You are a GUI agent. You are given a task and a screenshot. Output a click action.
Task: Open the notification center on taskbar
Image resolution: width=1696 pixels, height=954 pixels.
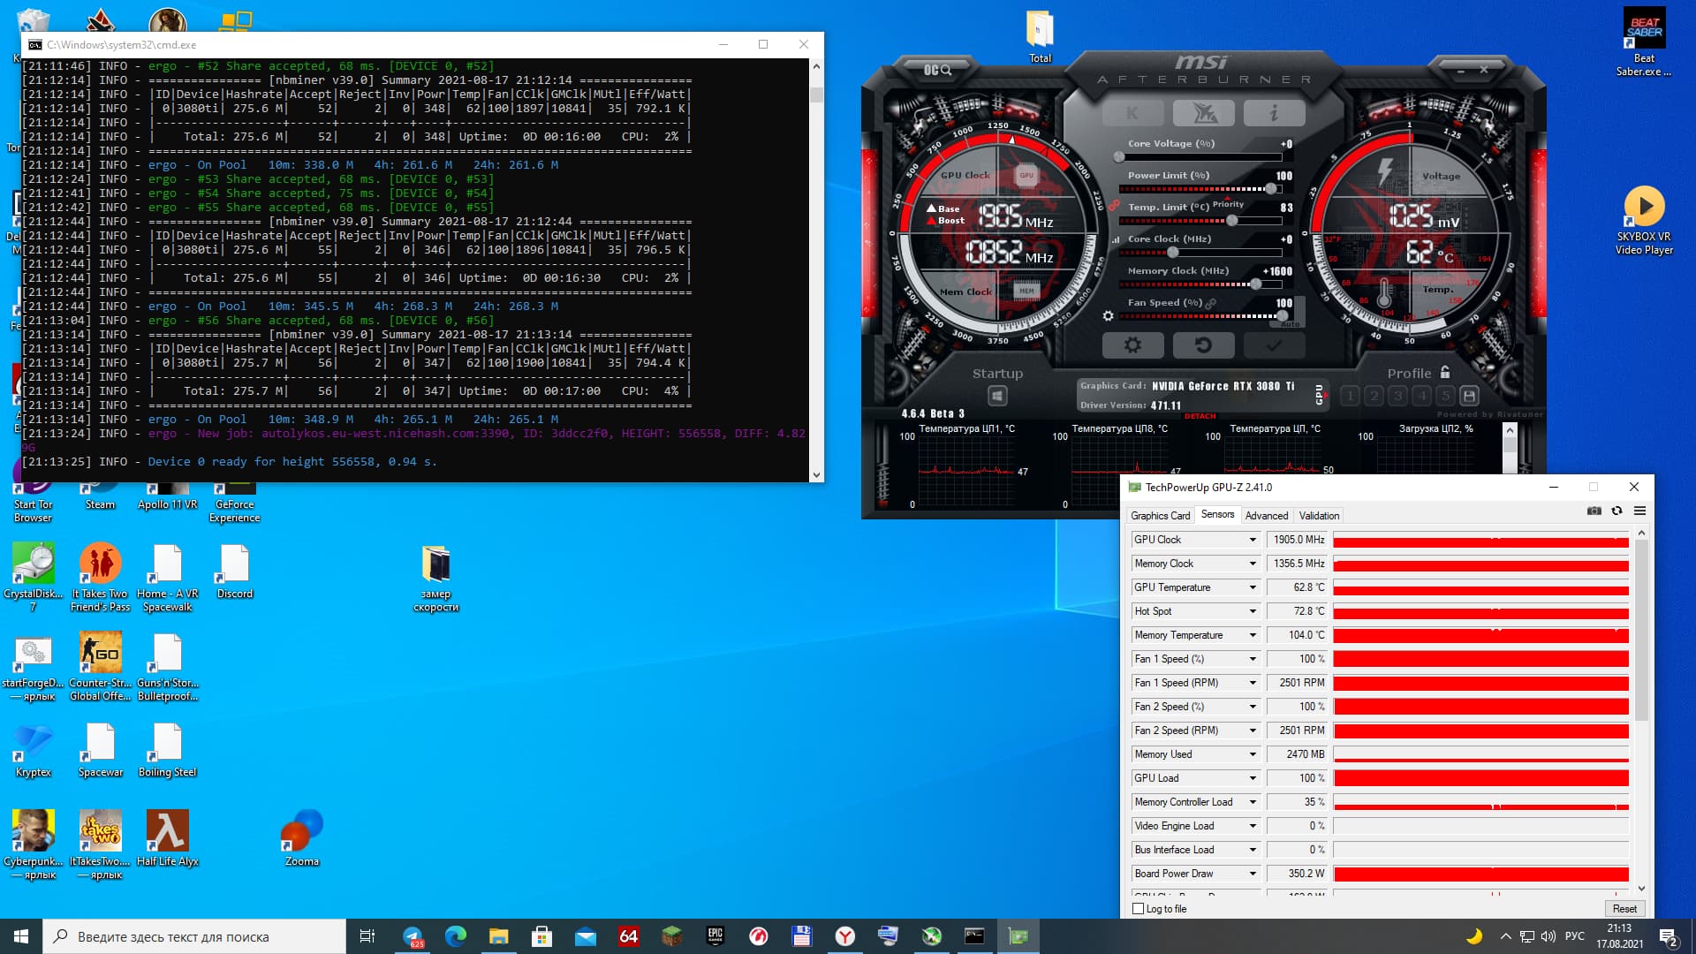1668,936
